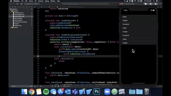Open LaunchScreen.storyboard in navigator
This screenshot has height=96, width=171.
pos(21,22)
